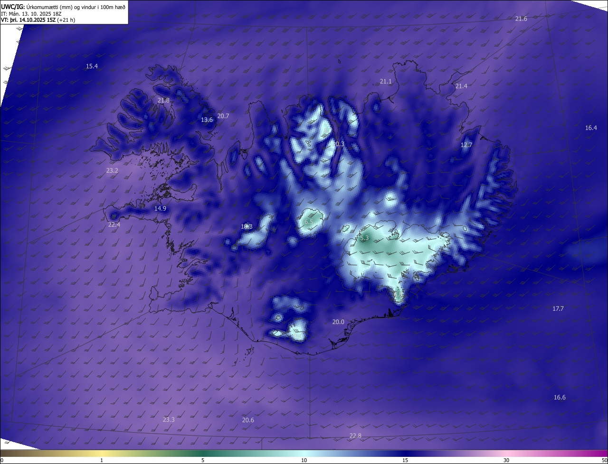
Task: Click the 12.7 value label
Action: [x=466, y=145]
